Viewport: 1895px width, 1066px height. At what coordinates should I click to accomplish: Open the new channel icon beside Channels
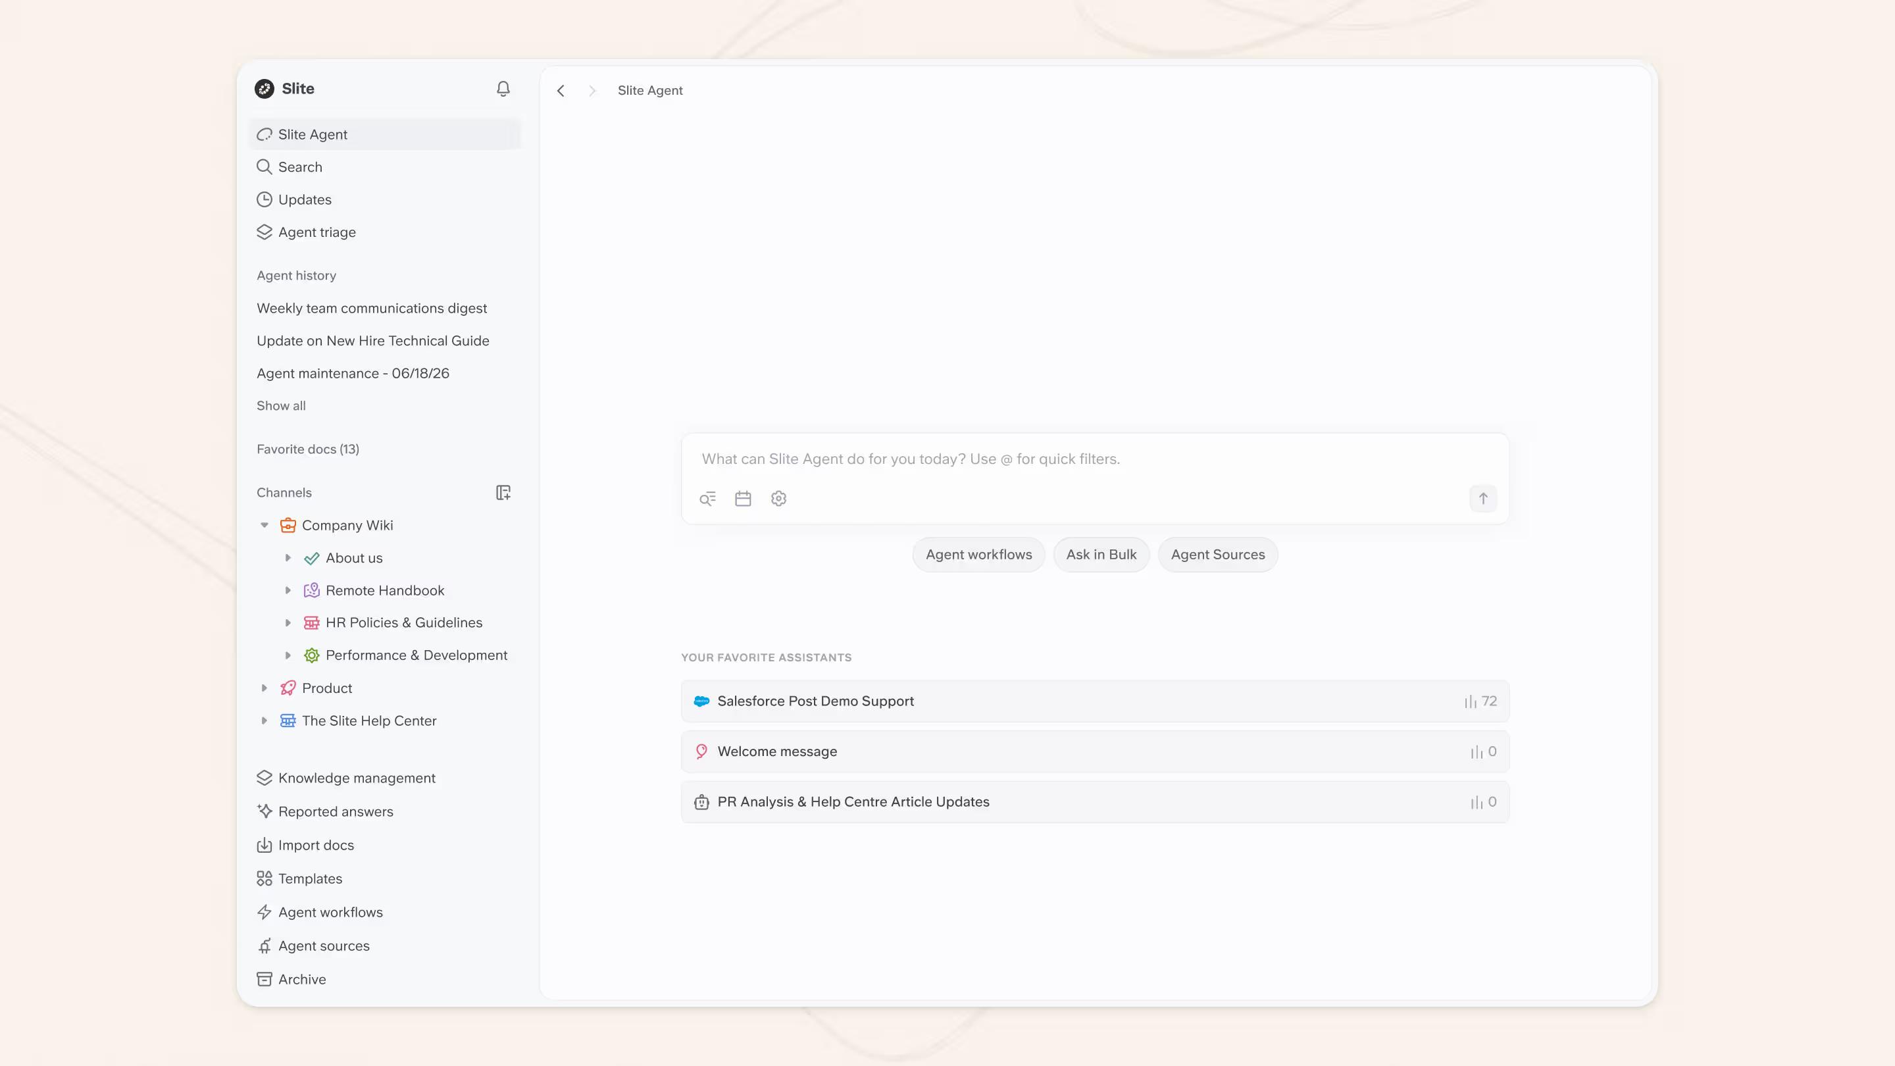(503, 492)
